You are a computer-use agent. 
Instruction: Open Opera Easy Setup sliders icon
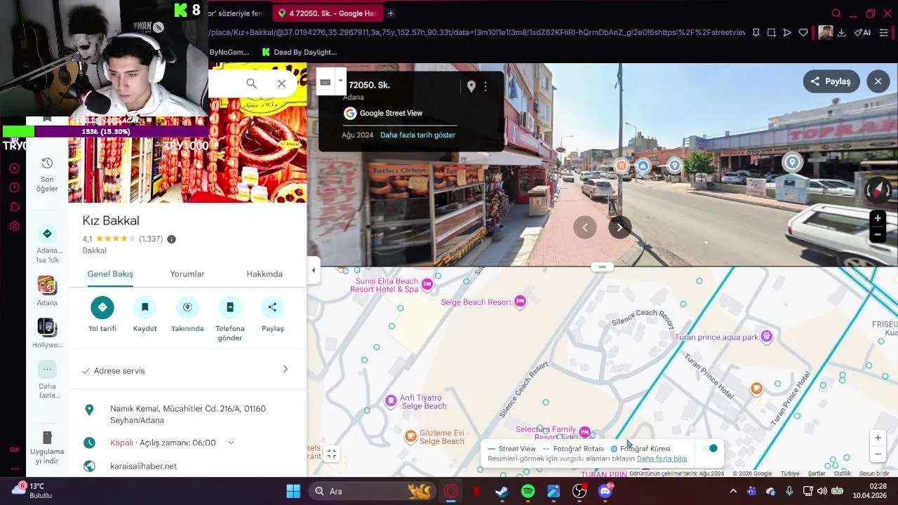coord(884,32)
